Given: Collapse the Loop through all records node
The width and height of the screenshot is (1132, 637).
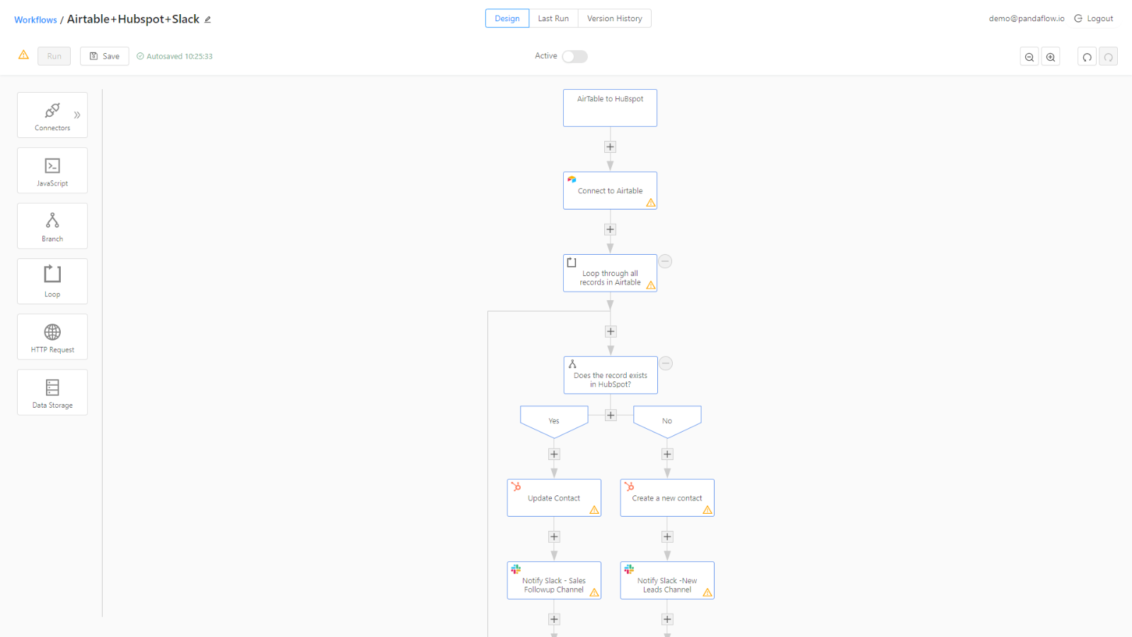Looking at the screenshot, I should [x=665, y=261].
